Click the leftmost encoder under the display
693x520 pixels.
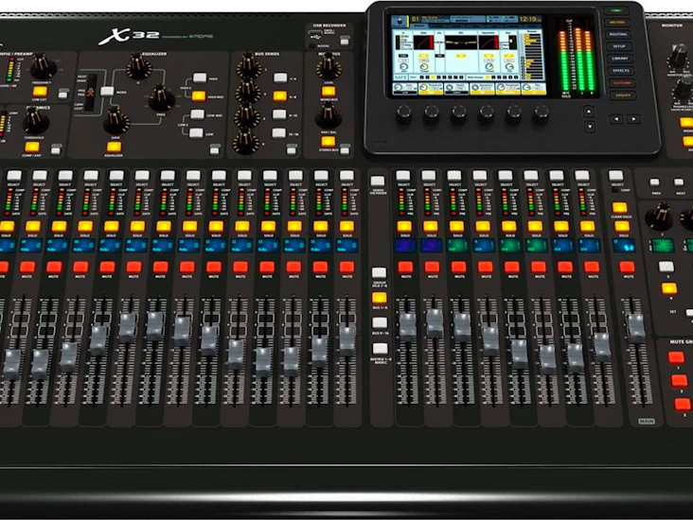(x=404, y=113)
